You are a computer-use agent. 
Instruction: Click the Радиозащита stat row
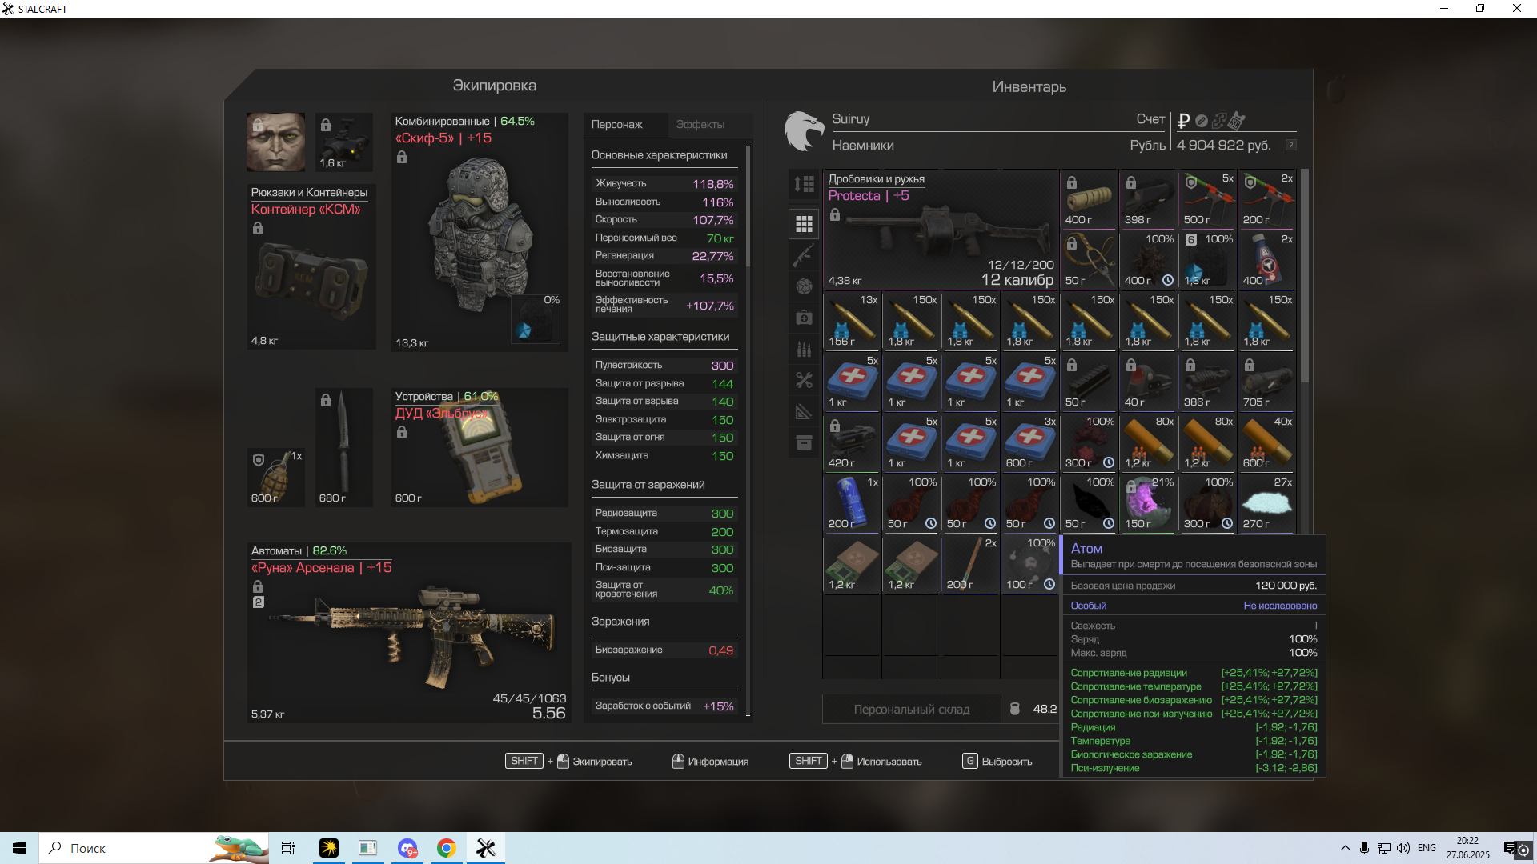point(664,514)
